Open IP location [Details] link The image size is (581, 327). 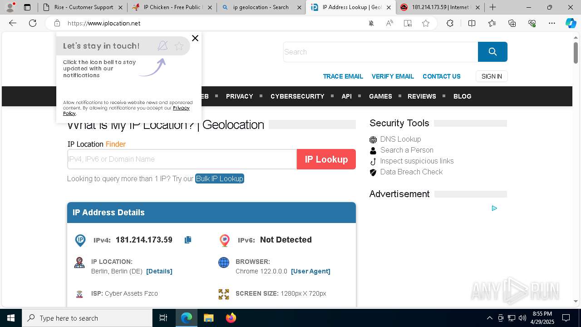click(159, 271)
